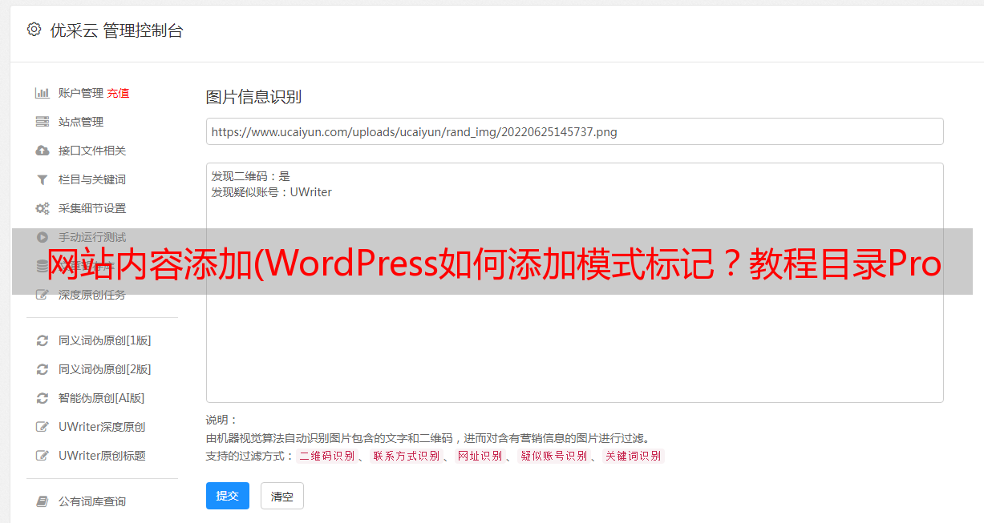Click the 清空 button

click(282, 497)
